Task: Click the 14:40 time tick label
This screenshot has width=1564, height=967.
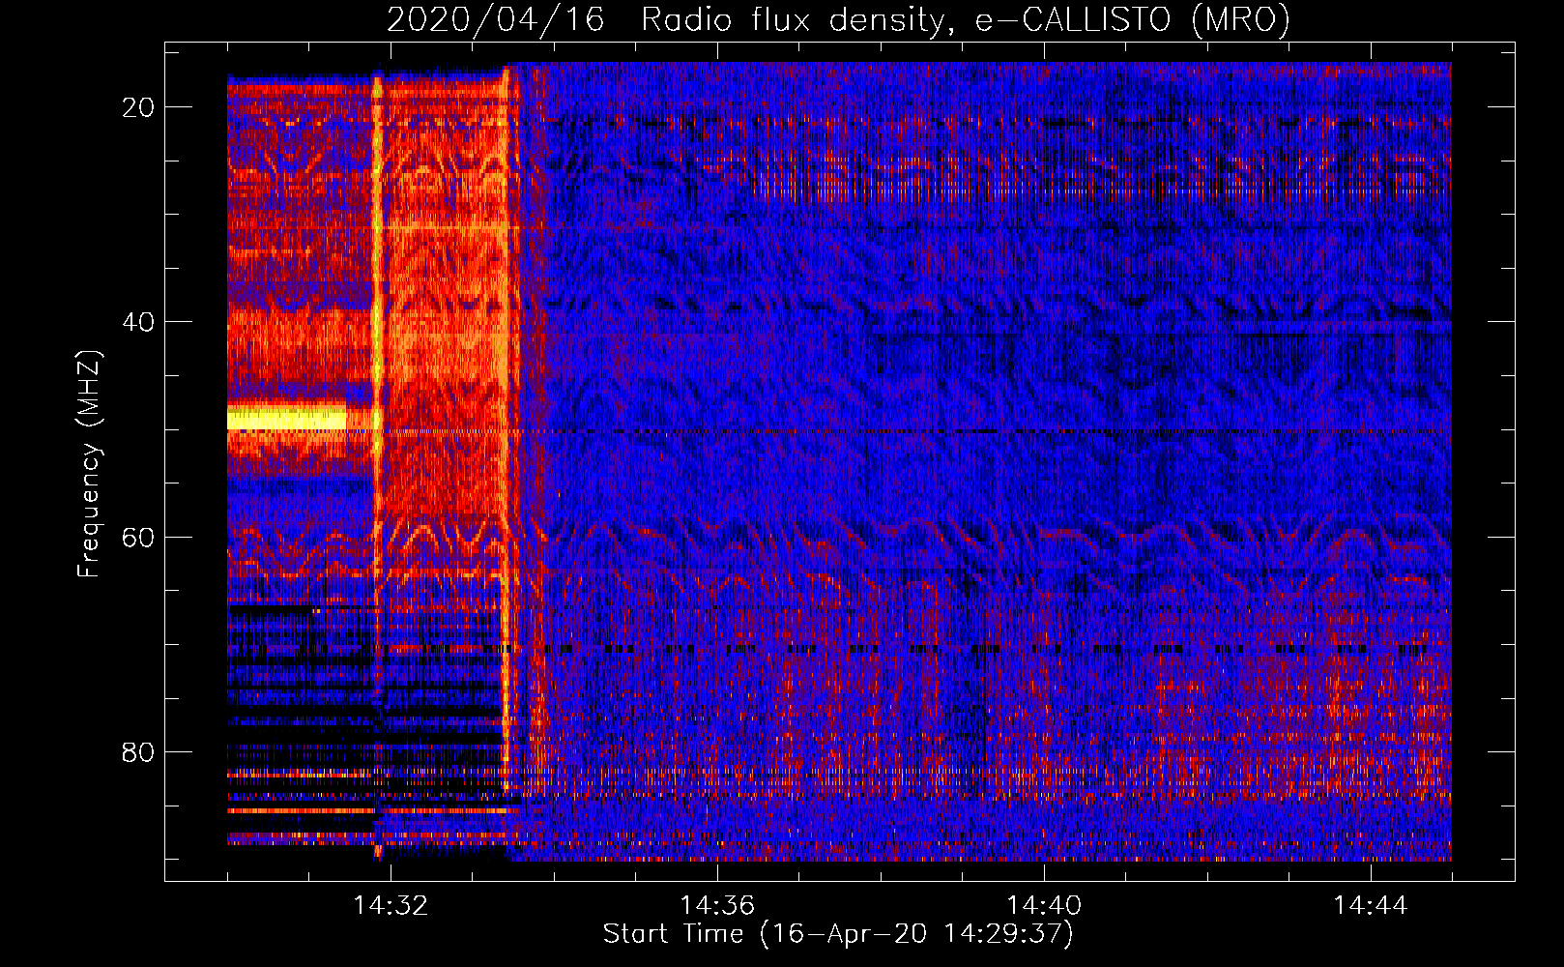Action: 1044,906
